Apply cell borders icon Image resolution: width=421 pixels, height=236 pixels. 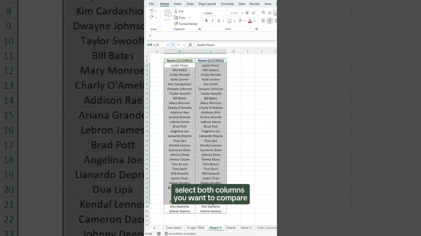click(x=230, y=21)
